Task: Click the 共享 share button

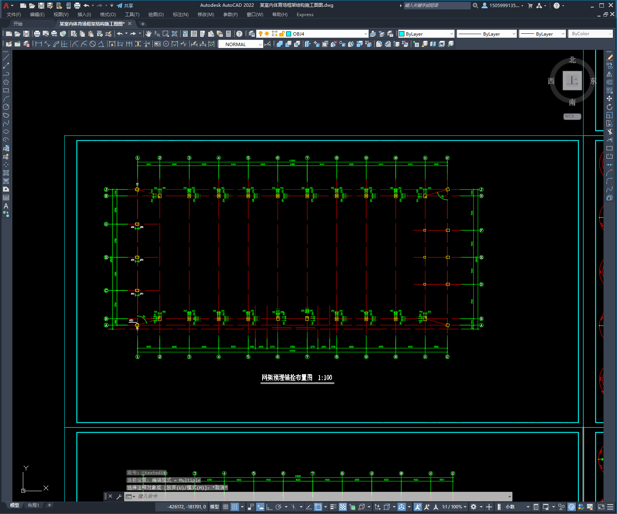Action: coord(125,6)
